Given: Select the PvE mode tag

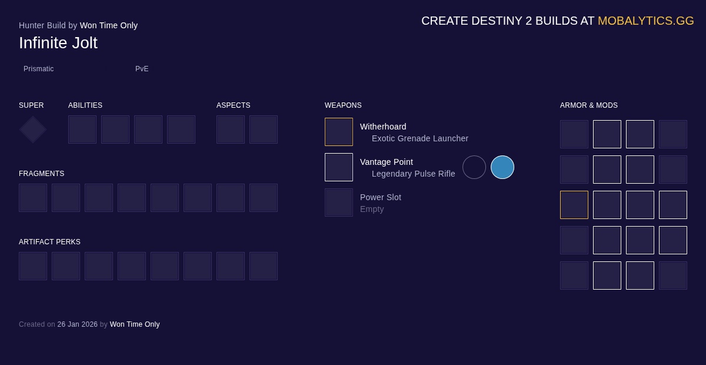Looking at the screenshot, I should (142, 69).
